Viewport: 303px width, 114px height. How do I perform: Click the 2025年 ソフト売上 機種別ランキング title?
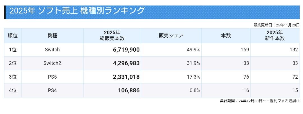coord(77,11)
